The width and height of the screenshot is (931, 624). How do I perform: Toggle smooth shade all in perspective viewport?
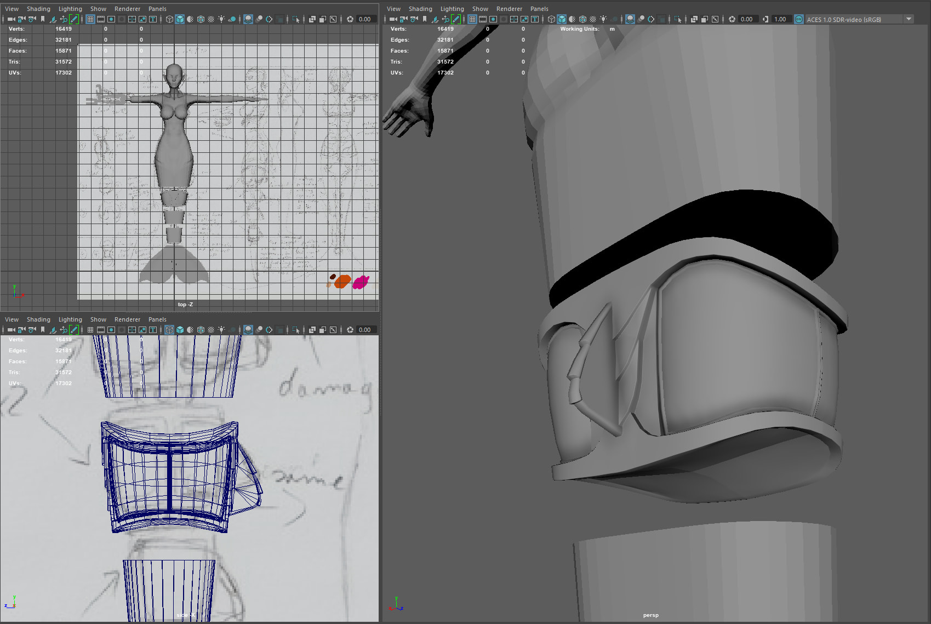[562, 19]
